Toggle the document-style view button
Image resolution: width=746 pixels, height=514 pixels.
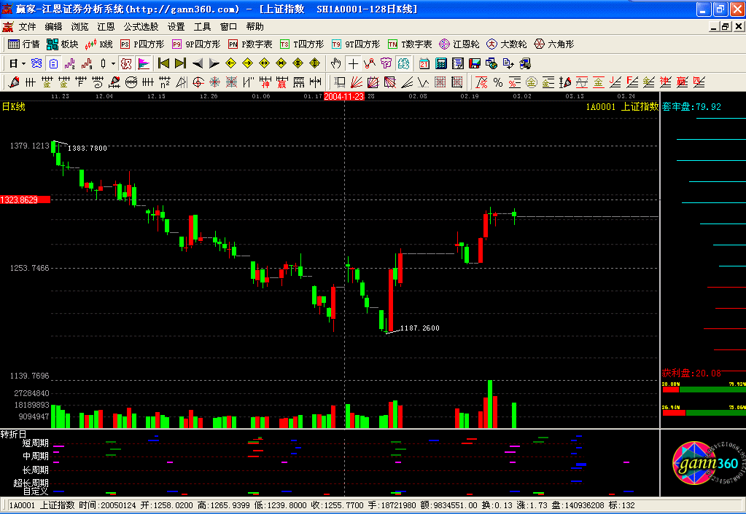point(53,63)
